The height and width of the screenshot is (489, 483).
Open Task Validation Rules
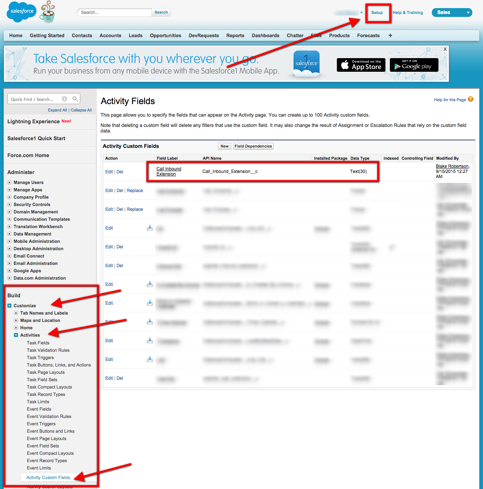point(48,350)
